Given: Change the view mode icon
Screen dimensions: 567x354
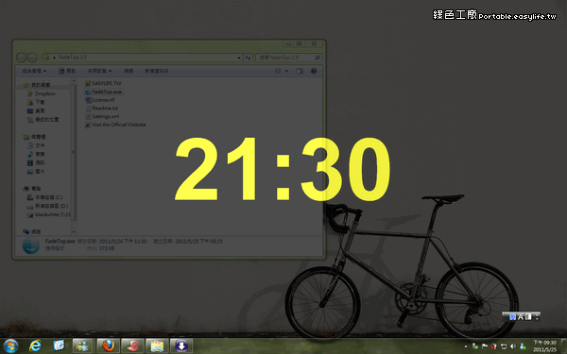Looking at the screenshot, I should (278, 71).
